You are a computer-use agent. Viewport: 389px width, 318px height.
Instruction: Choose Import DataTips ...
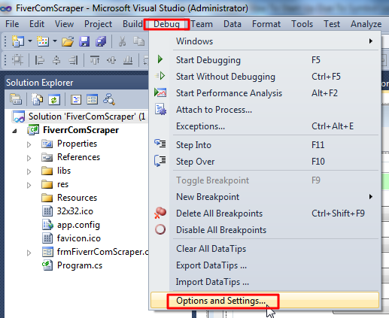click(265, 282)
